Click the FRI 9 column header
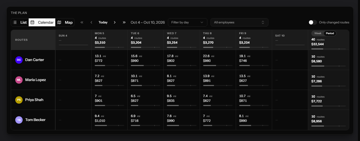The image size is (360, 141). [254, 40]
